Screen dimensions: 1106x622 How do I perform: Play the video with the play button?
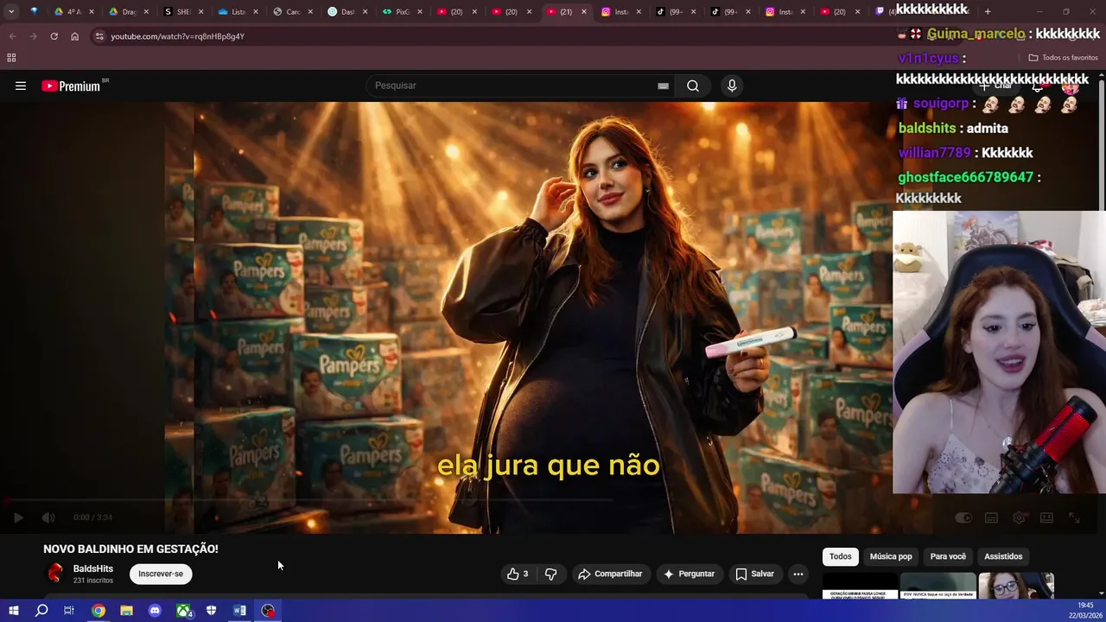[18, 517]
